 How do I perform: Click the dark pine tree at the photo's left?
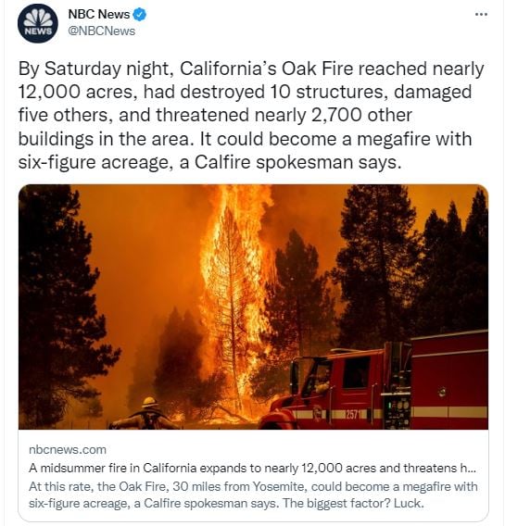[56, 302]
